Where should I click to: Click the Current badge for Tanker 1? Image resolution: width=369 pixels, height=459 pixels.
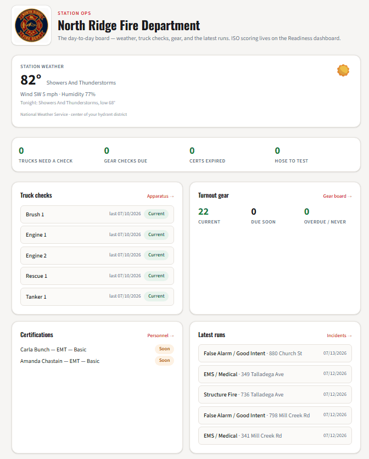coord(156,296)
